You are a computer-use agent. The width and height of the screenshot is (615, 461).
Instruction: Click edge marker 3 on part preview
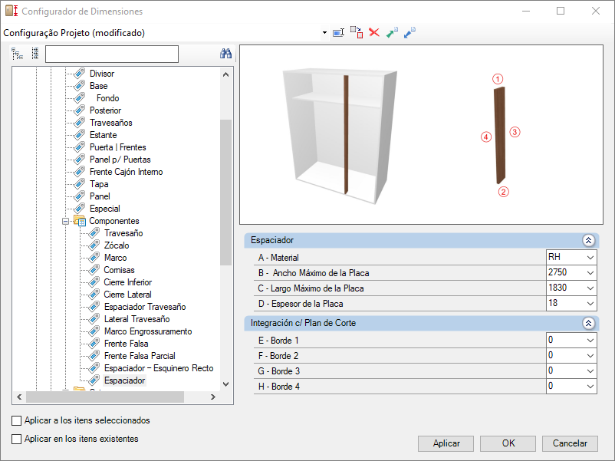(515, 132)
